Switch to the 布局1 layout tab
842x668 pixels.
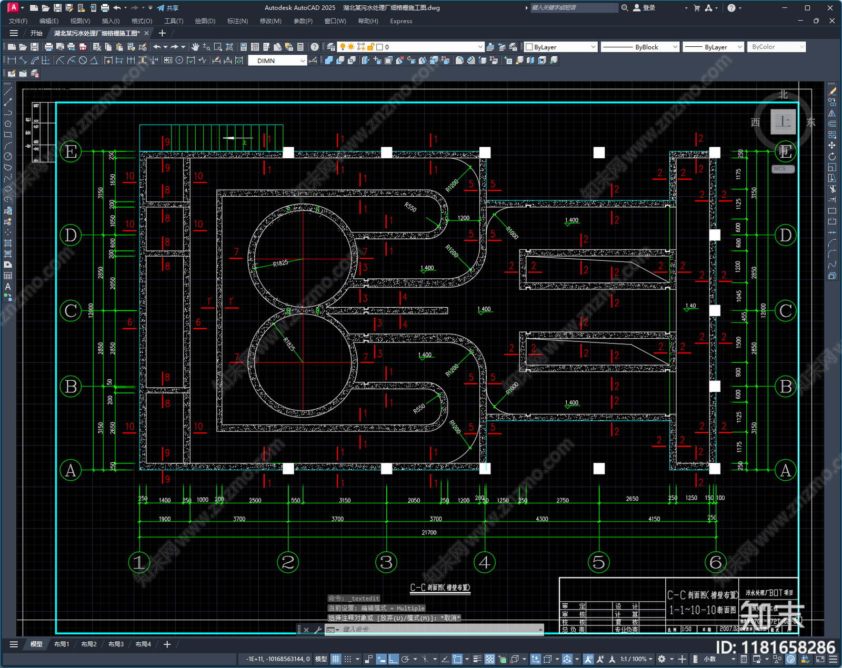(x=62, y=644)
